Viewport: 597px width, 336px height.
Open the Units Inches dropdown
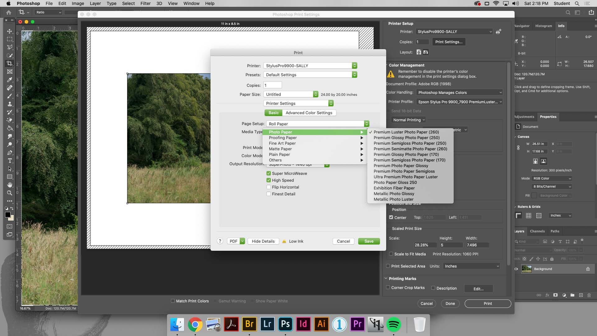point(471,266)
